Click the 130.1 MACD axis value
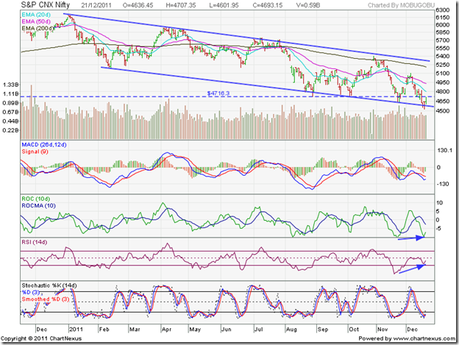459x345 pixels. [444, 150]
